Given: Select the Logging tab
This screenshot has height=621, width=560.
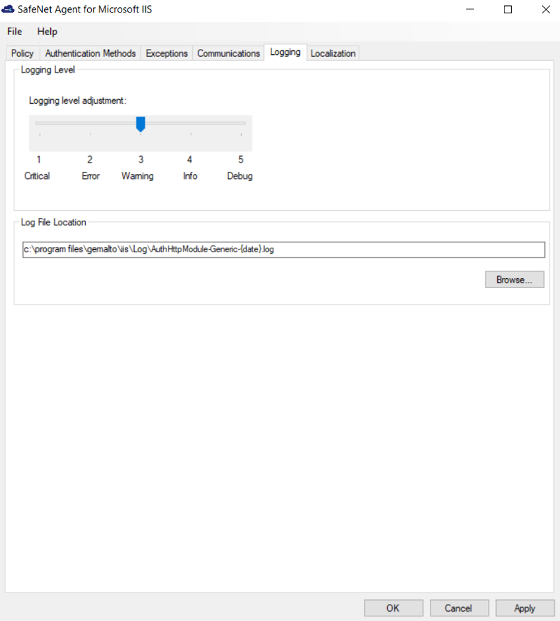Looking at the screenshot, I should 285,53.
